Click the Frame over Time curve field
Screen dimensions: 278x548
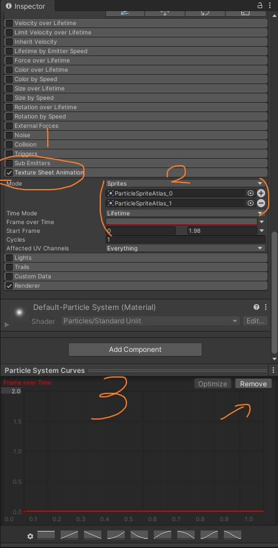[x=181, y=222]
